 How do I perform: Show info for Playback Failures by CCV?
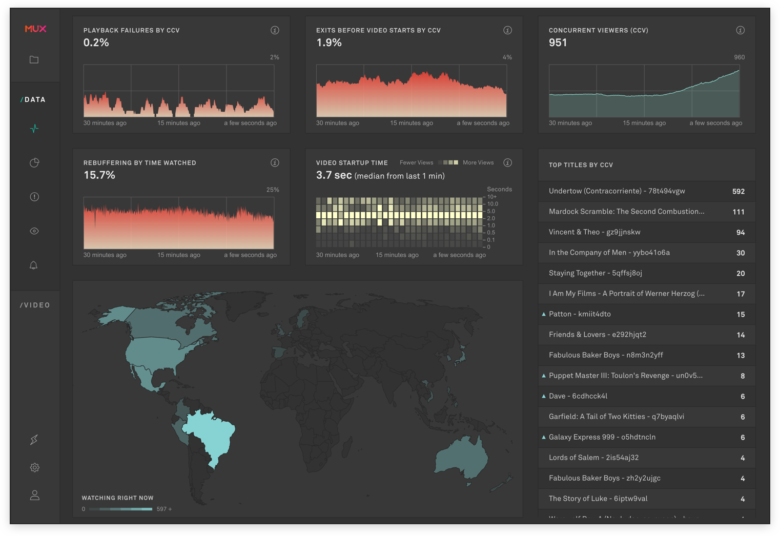coord(275,30)
